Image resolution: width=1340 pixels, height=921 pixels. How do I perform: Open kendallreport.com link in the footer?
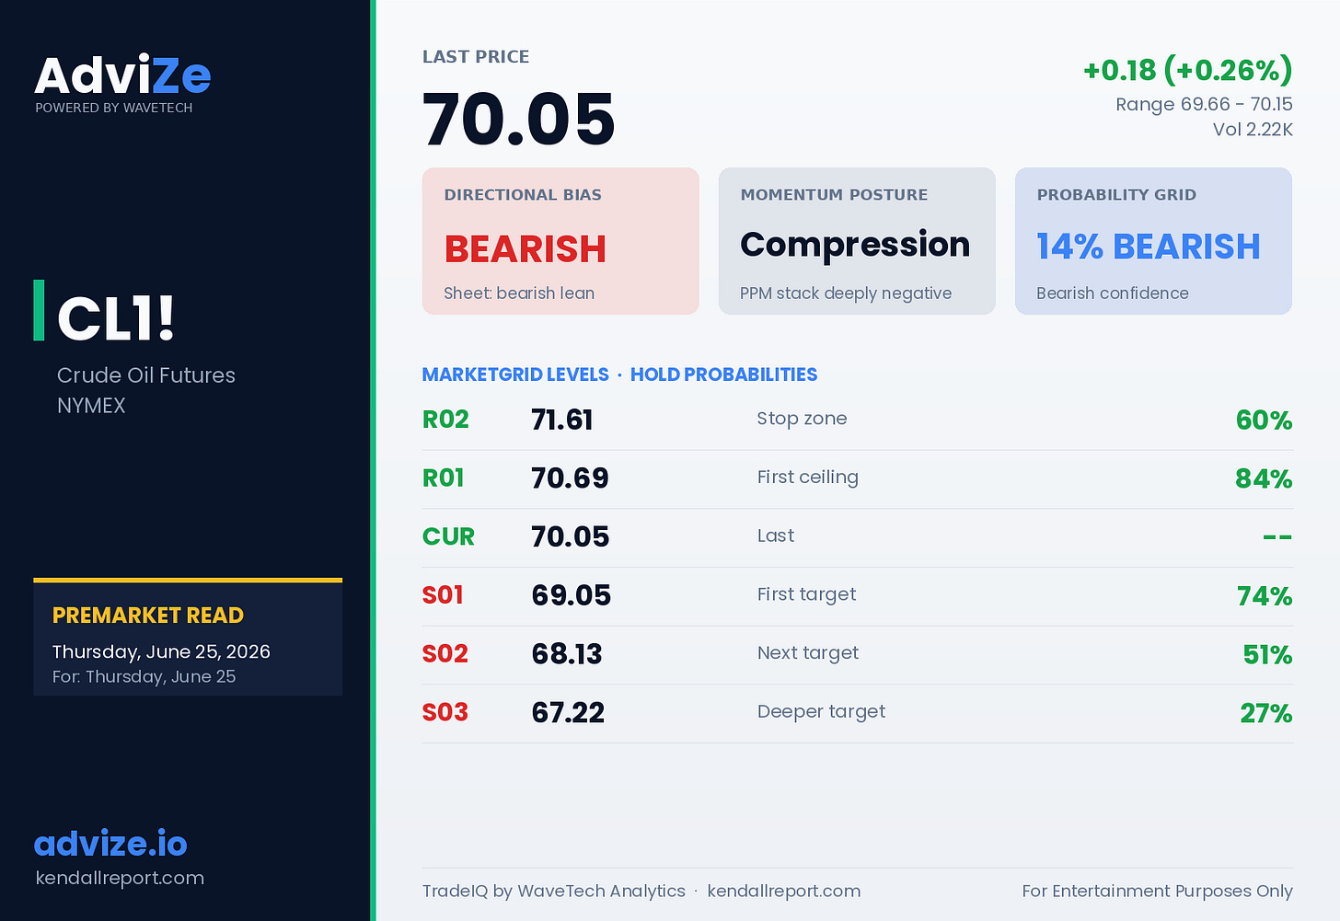(x=784, y=891)
